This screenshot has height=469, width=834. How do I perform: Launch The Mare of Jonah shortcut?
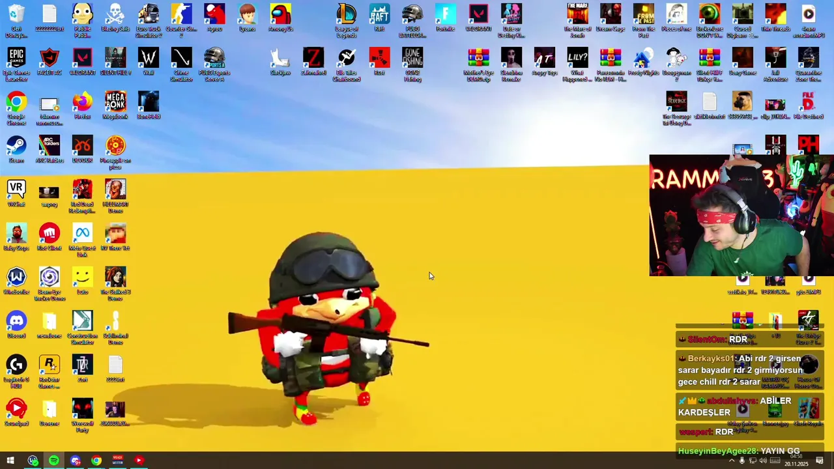click(x=577, y=20)
